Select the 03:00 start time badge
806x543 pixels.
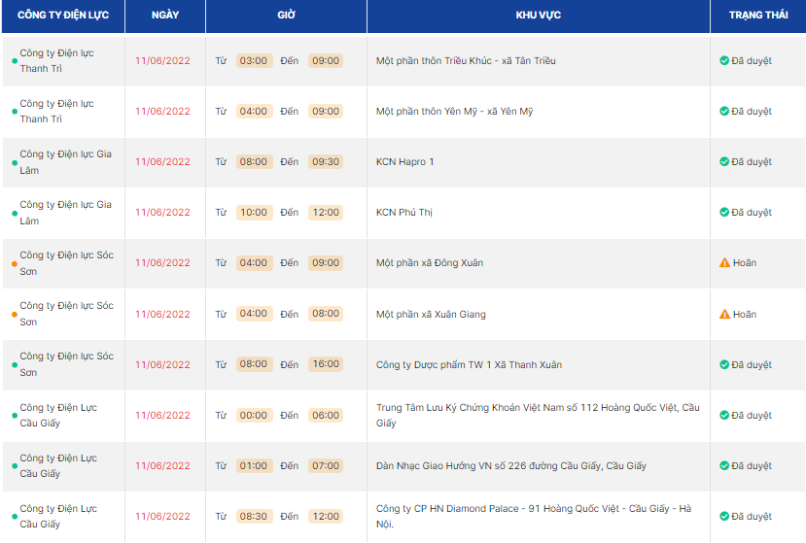tap(254, 60)
